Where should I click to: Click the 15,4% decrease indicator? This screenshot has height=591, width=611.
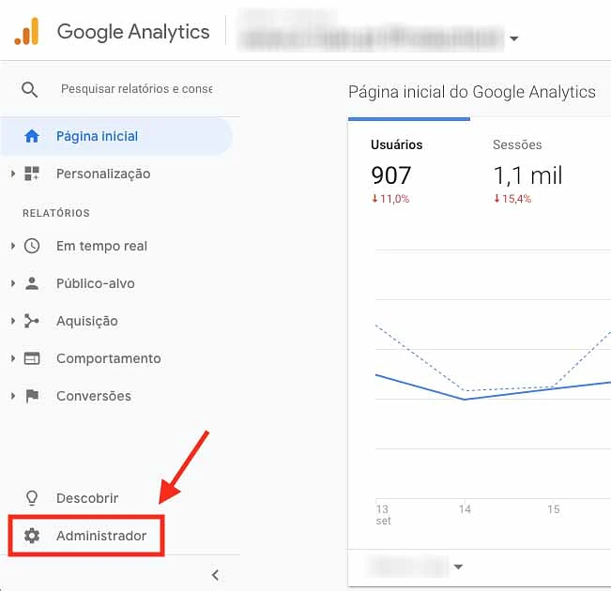pos(512,199)
